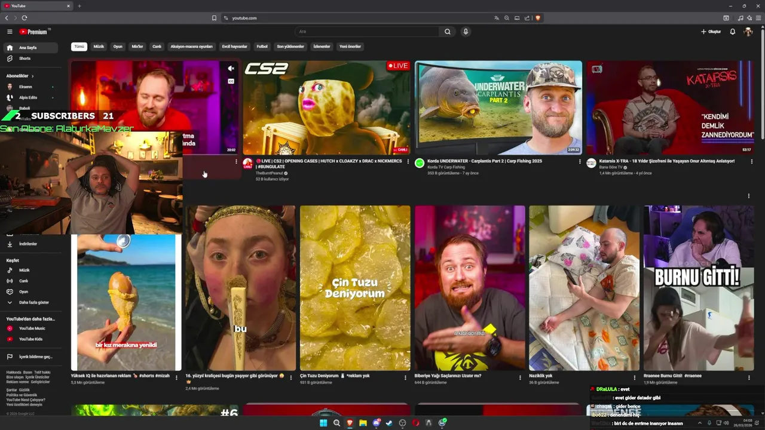Viewport: 765px width, 430px height.
Task: Bookmark page via address bar bookmark icon
Action: click(214, 18)
